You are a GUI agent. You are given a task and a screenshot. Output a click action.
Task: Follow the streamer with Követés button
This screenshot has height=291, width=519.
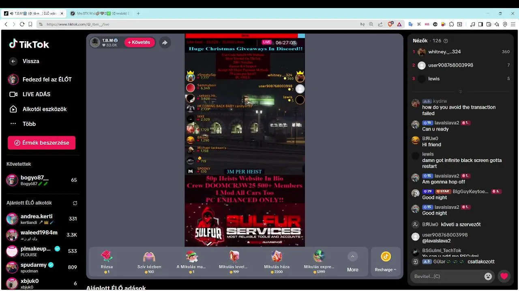139,42
